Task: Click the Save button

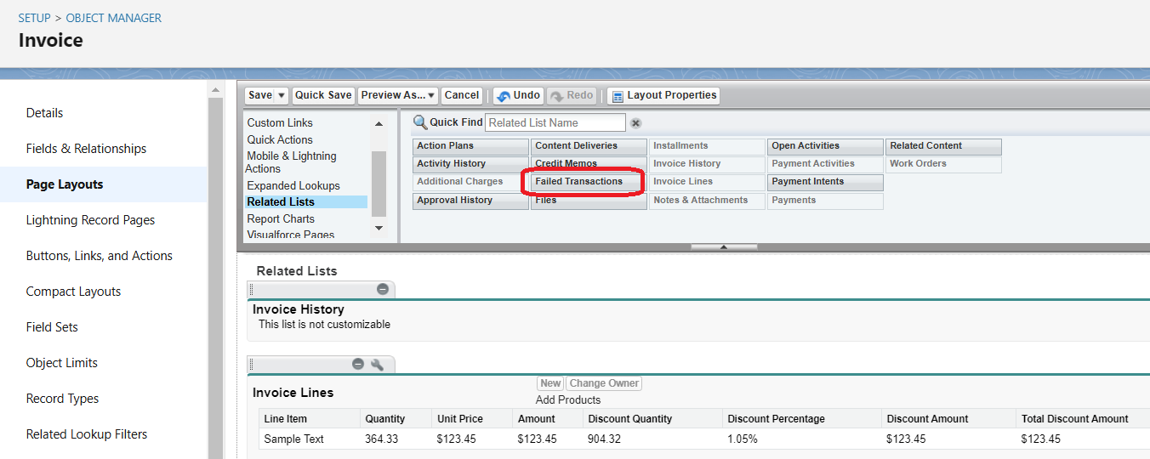Action: 260,95
